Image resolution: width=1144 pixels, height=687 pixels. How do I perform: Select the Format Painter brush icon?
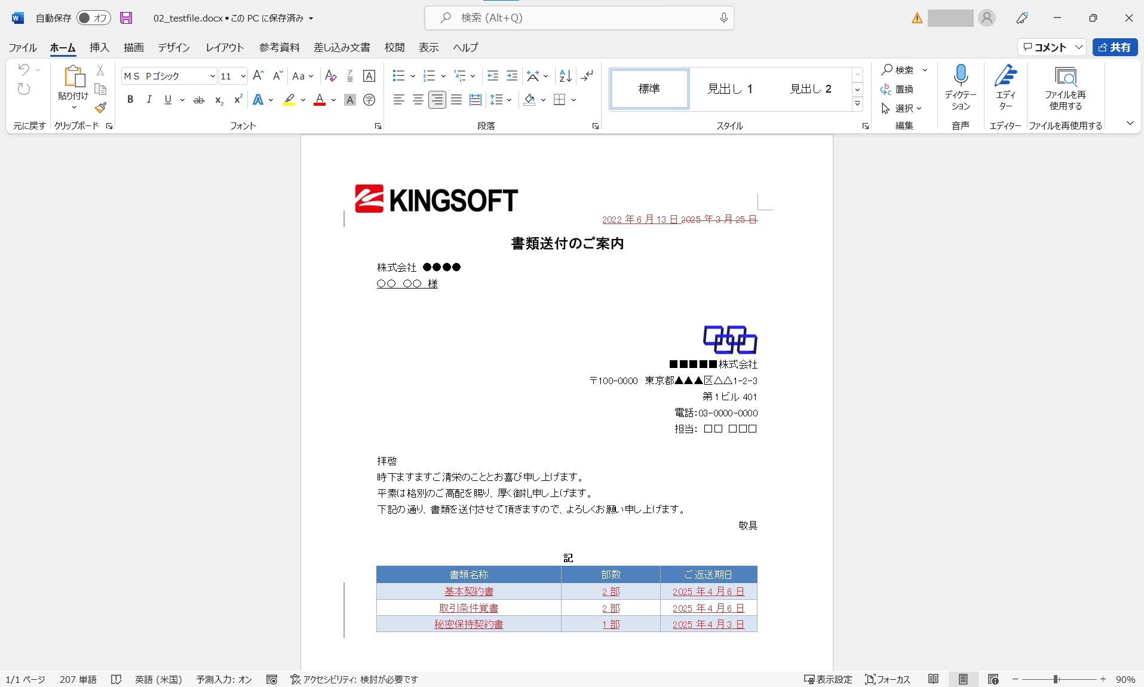[x=100, y=108]
